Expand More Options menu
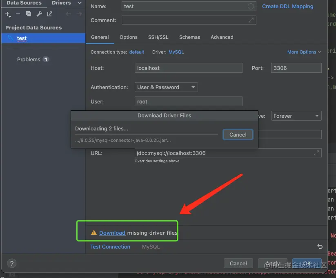This screenshot has width=336, height=278. click(304, 52)
